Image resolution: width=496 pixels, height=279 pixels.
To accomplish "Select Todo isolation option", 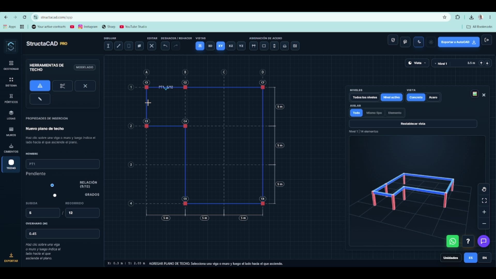I will click(356, 113).
